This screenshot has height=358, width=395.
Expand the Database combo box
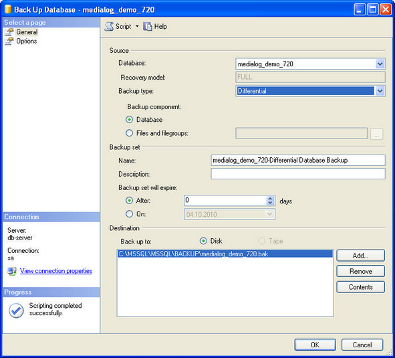380,64
